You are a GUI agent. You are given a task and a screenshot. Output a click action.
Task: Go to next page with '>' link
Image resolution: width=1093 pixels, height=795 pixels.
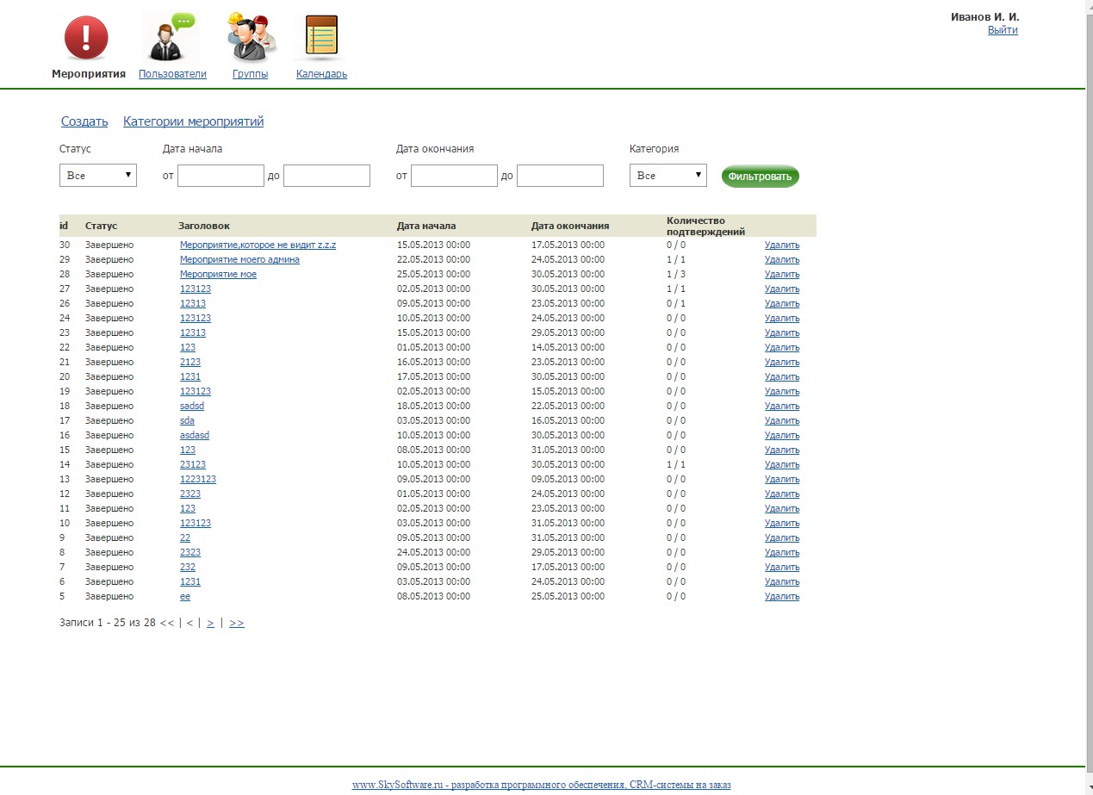(x=211, y=623)
